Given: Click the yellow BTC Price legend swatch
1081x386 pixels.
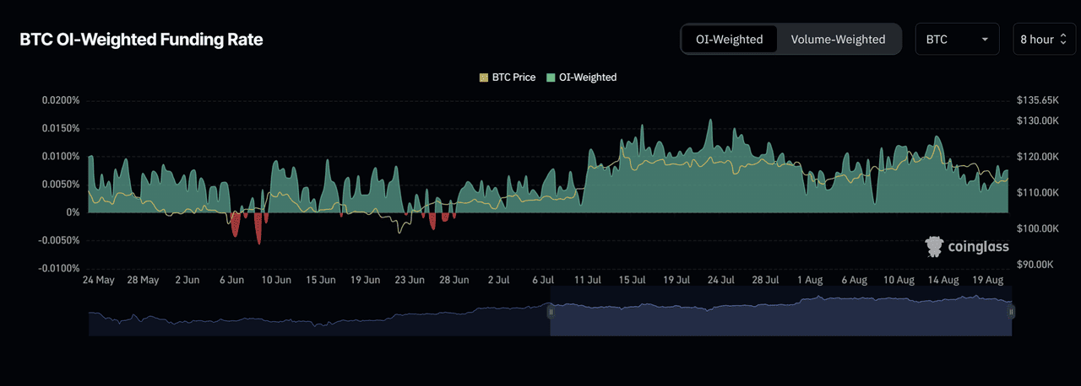Looking at the screenshot, I should [x=483, y=78].
